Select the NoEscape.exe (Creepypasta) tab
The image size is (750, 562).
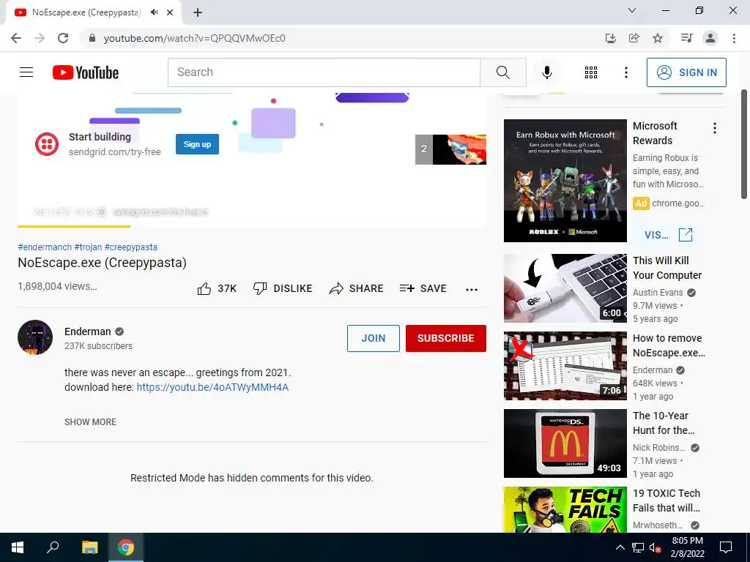coord(86,12)
